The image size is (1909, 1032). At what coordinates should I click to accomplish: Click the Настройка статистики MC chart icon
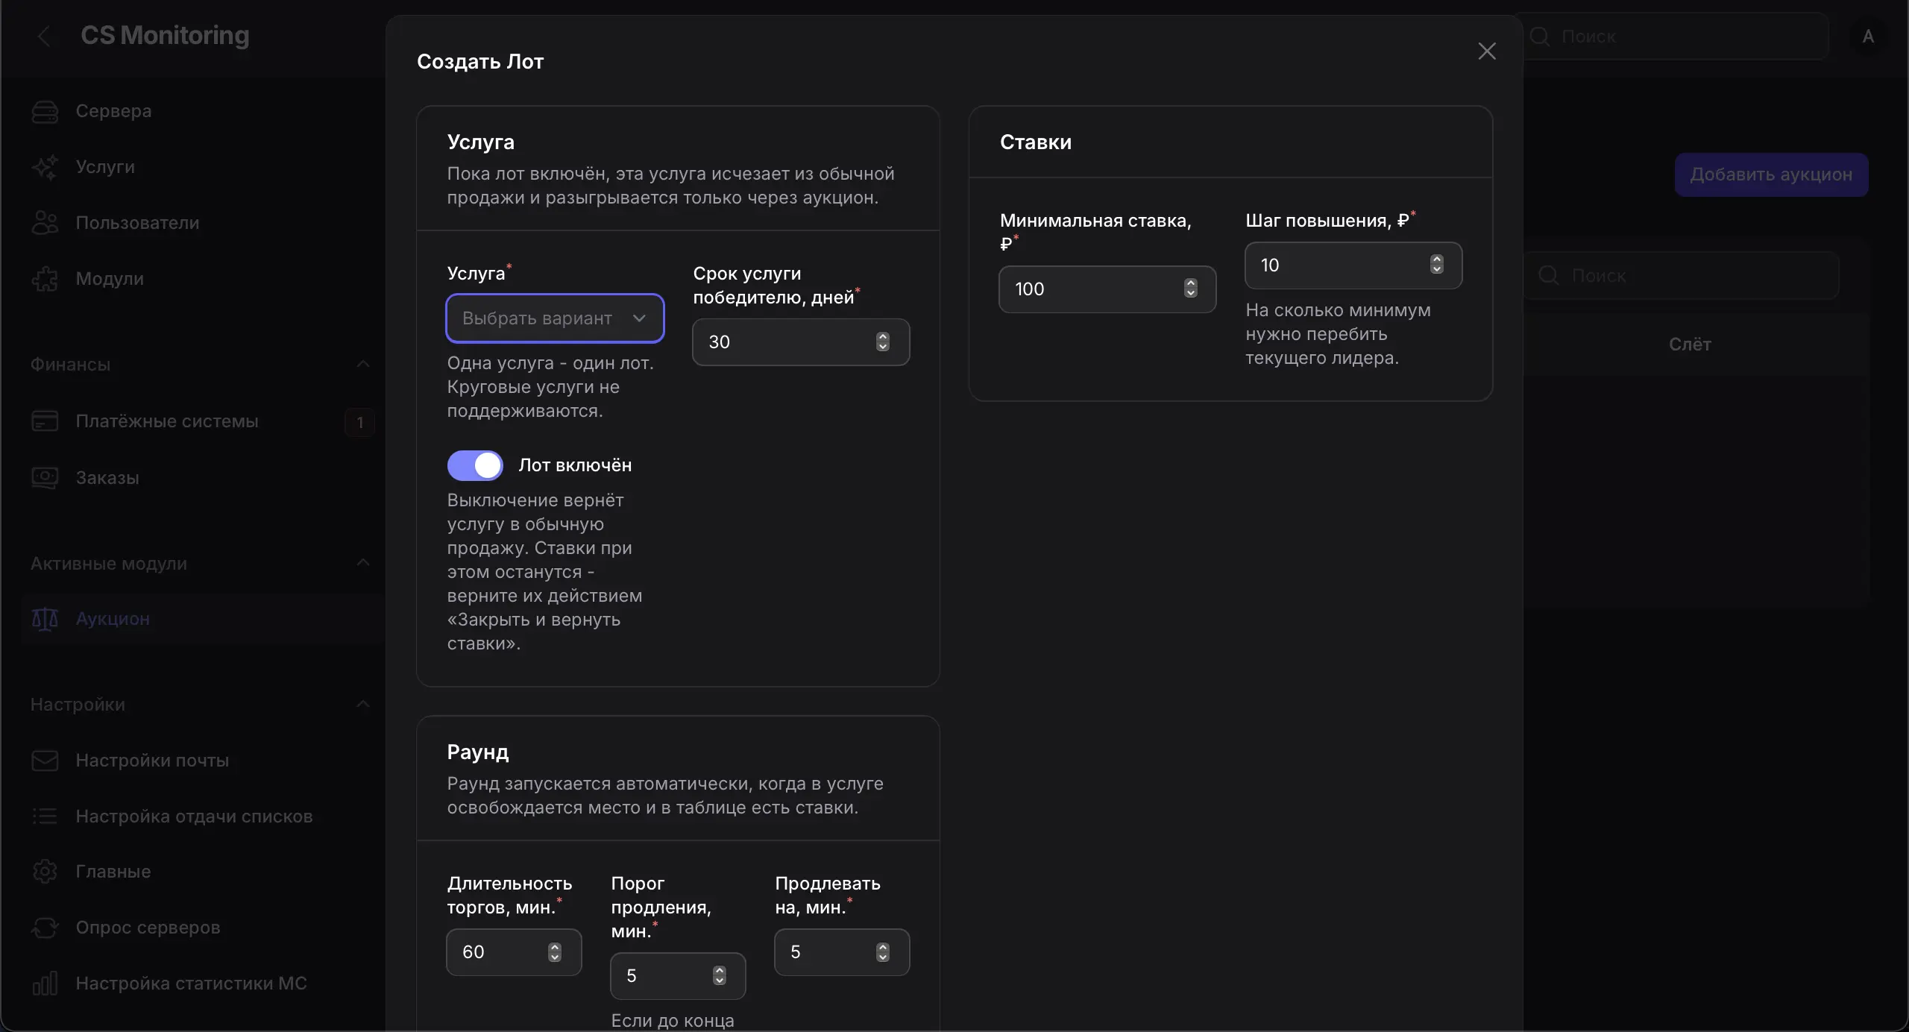point(45,984)
